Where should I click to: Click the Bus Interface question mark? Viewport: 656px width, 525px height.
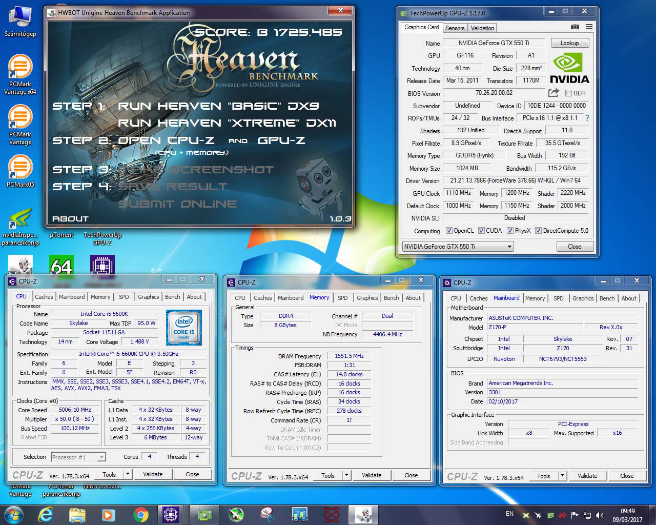[x=587, y=118]
